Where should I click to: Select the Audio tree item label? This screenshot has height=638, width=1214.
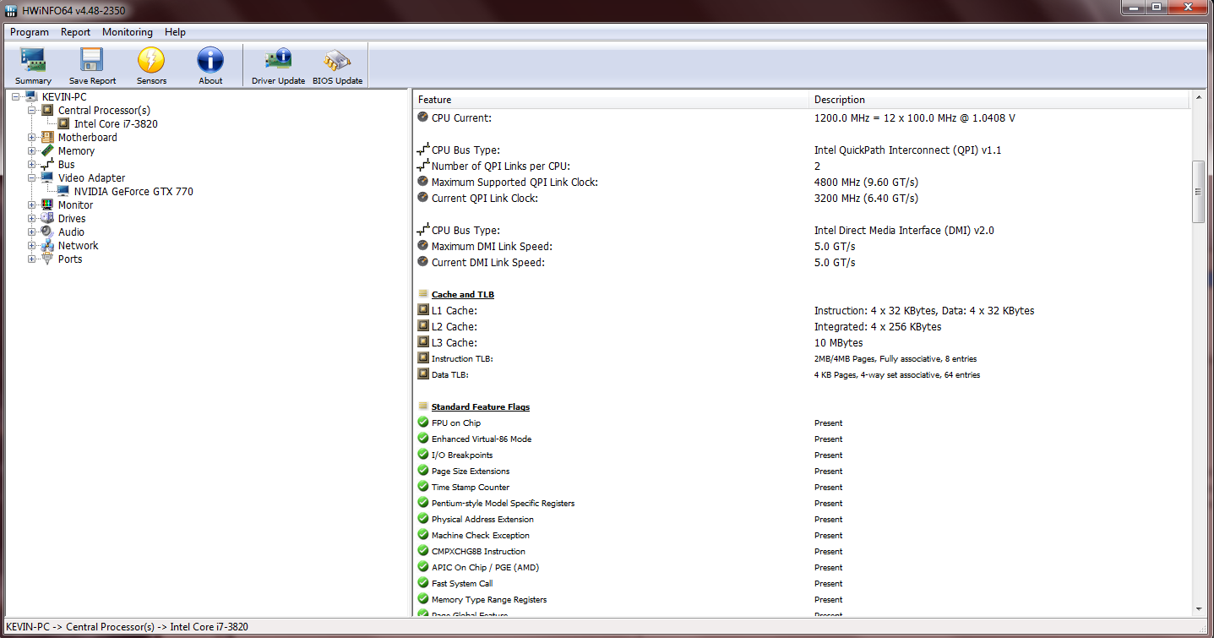click(71, 232)
